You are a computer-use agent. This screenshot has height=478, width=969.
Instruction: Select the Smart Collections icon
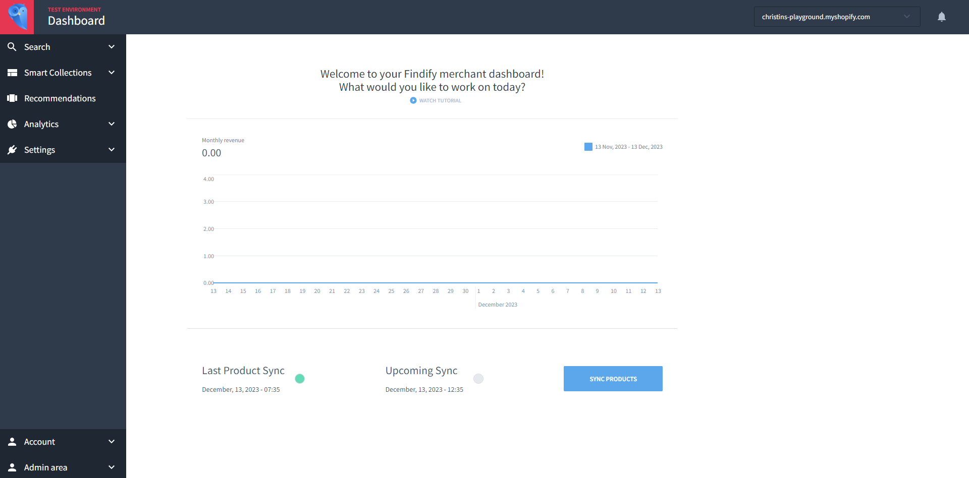point(13,72)
